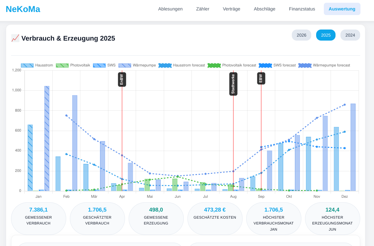
Task: Open the Ablesungen page
Action: pos(170,9)
